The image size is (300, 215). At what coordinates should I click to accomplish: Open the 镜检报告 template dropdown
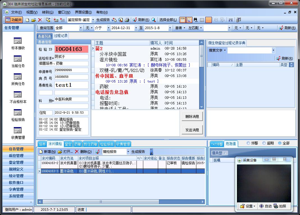[x=128, y=152]
